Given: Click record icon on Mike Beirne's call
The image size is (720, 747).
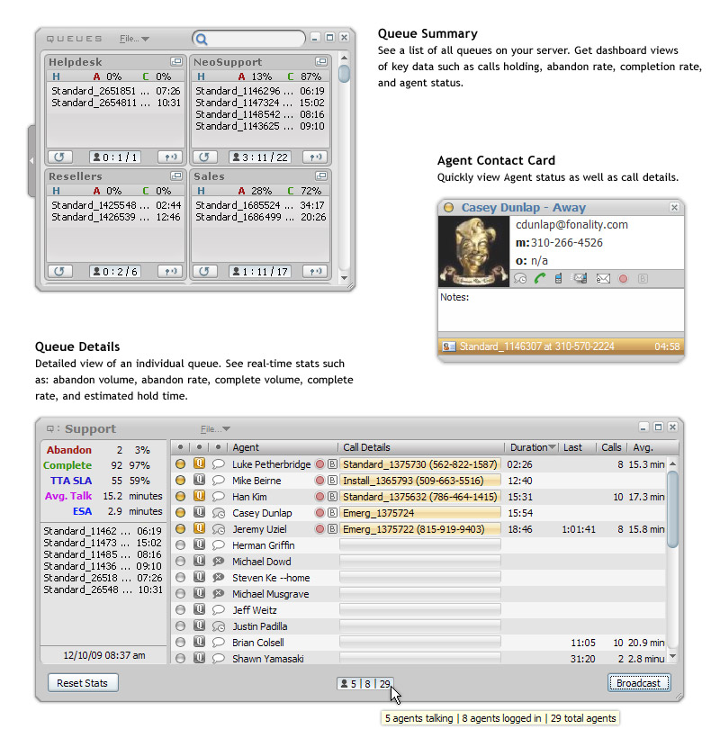Looking at the screenshot, I should pos(319,481).
